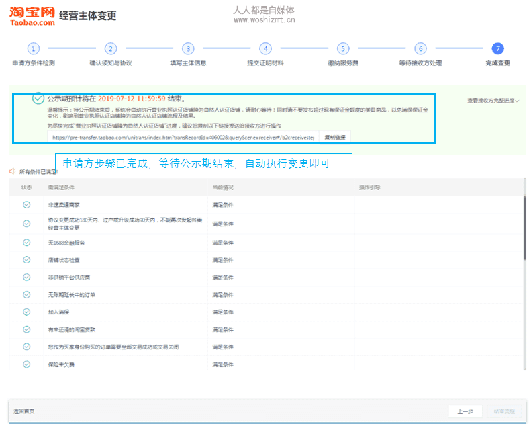Click the check icon for 加入消保
The height and width of the screenshot is (424, 529).
[27, 312]
